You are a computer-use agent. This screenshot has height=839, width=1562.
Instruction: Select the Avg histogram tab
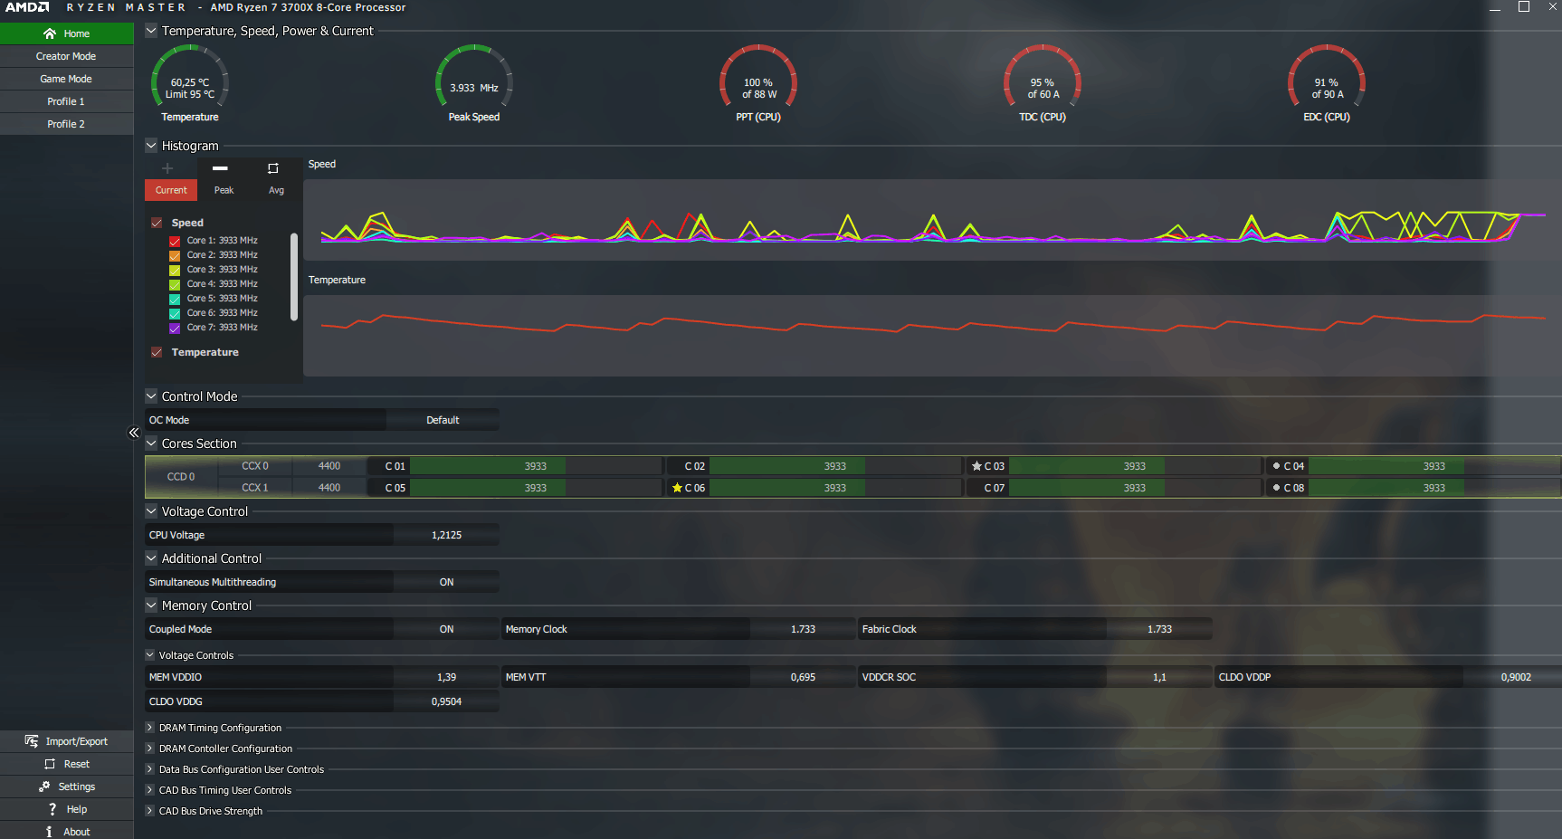276,190
